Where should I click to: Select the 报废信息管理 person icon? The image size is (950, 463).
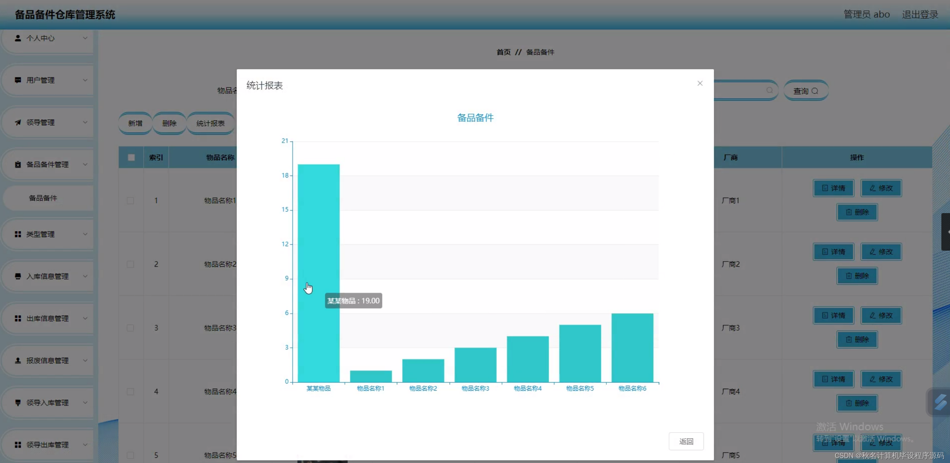coord(18,360)
